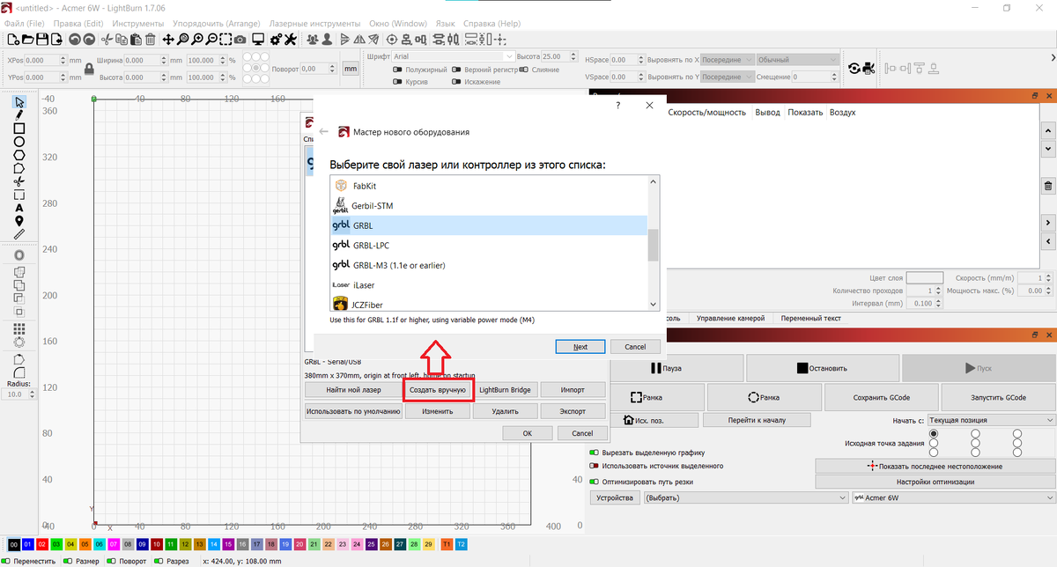This screenshot has width=1057, height=567.
Task: Click the Group objects people icon
Action: (312, 40)
